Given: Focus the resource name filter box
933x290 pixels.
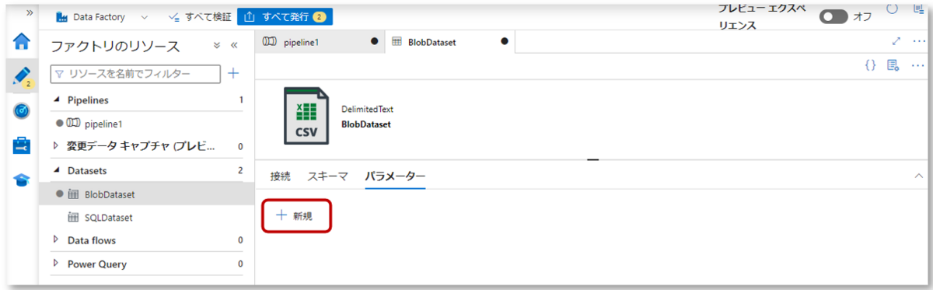Looking at the screenshot, I should tap(135, 73).
